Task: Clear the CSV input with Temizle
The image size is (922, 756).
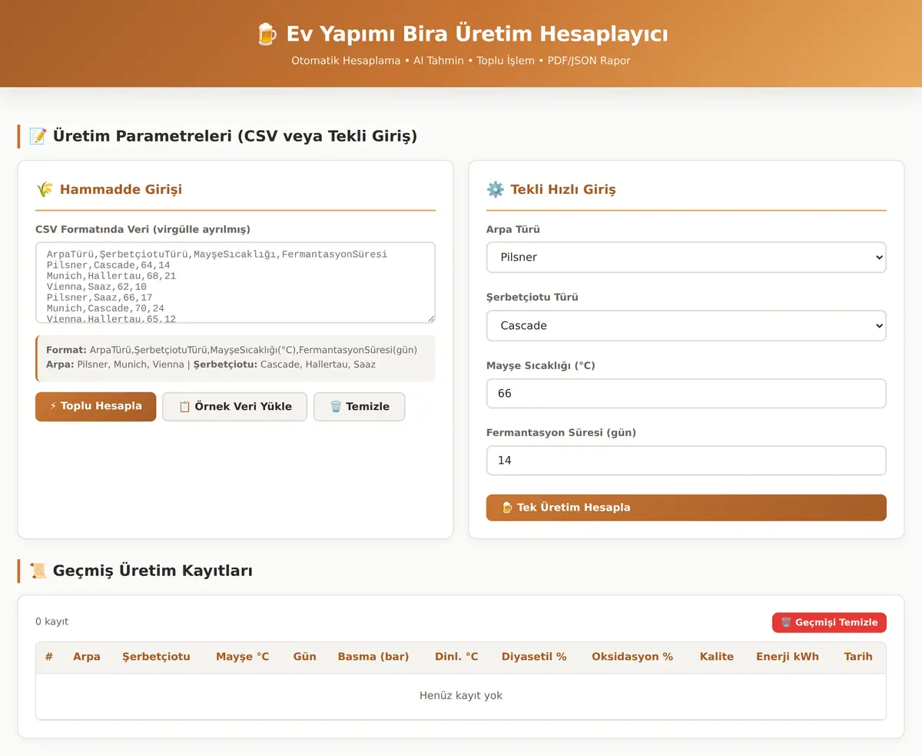Action: (359, 407)
